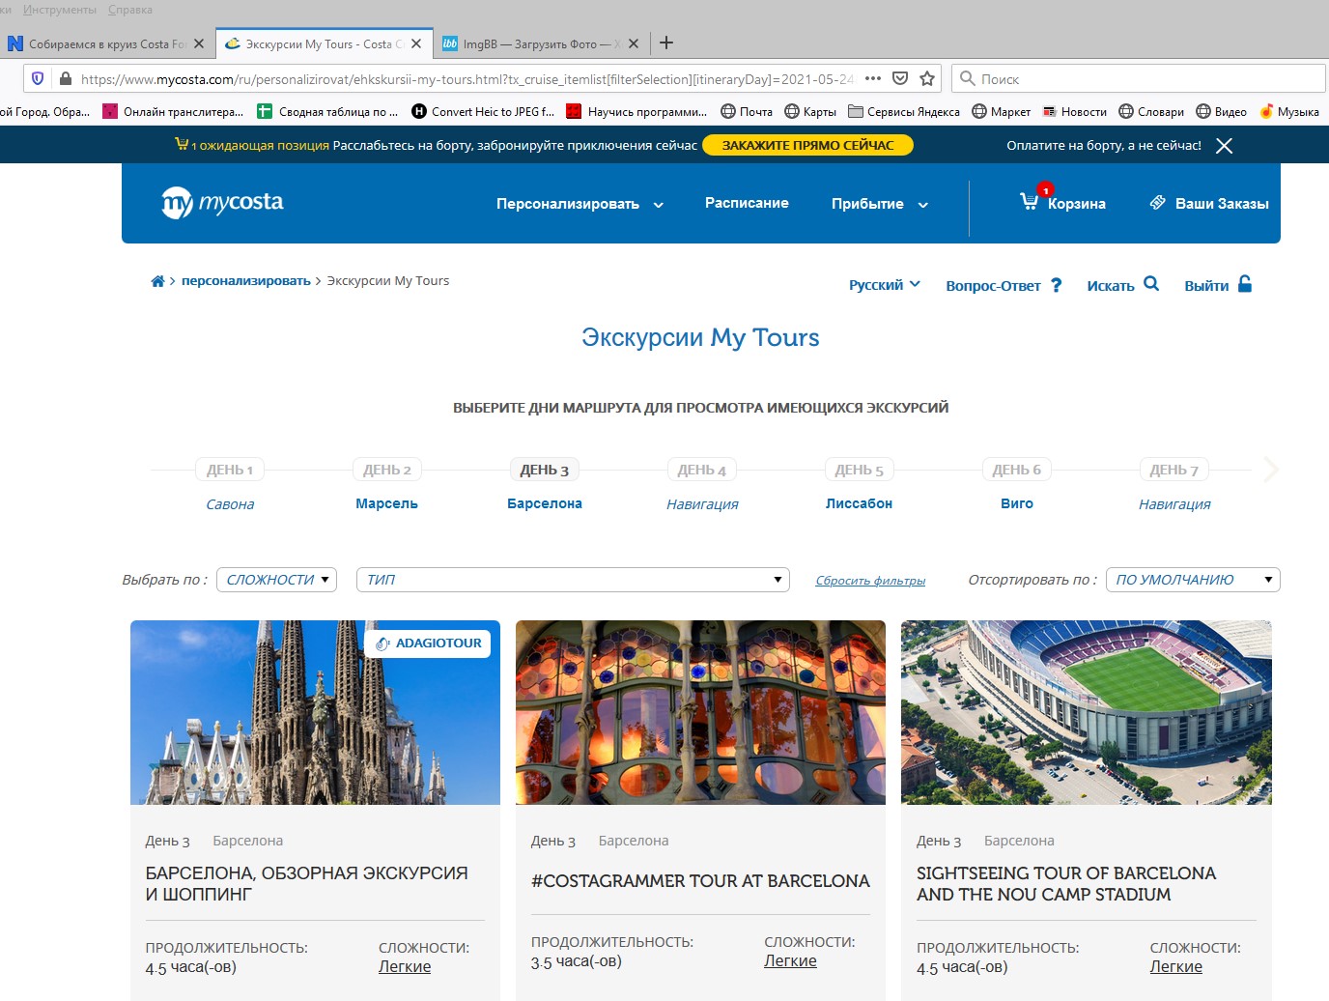The width and height of the screenshot is (1329, 1001).
Task: Click the Вопрос-Ответ link
Action: click(x=993, y=286)
